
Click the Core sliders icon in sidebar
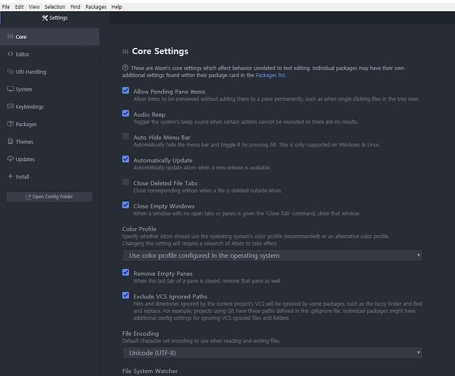[x=10, y=36]
